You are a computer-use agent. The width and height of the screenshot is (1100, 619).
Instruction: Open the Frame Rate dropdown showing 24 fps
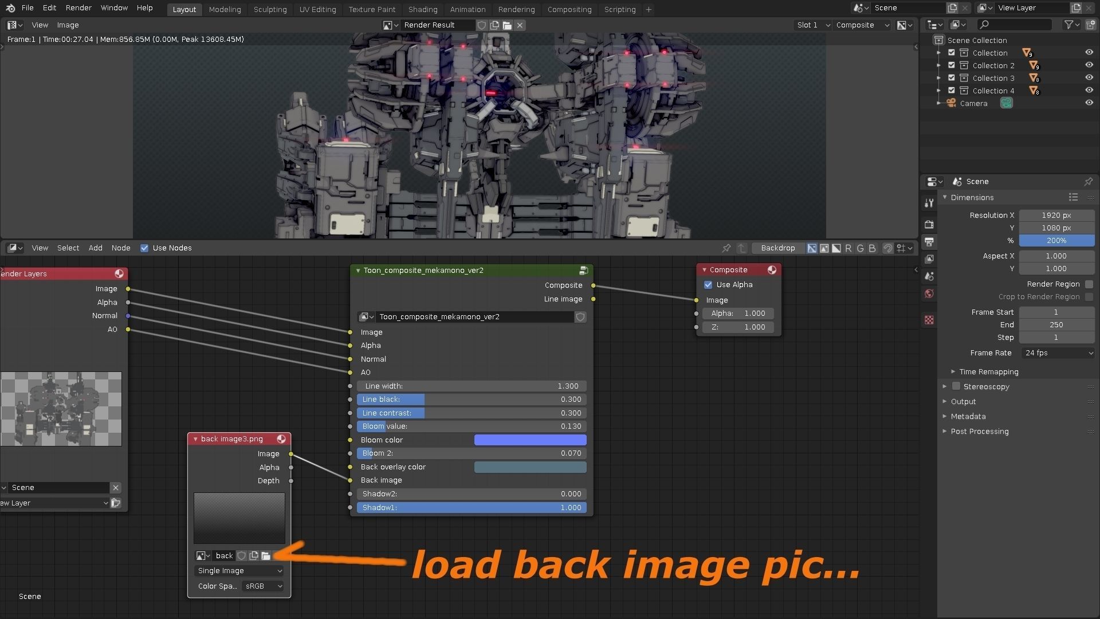click(1057, 352)
